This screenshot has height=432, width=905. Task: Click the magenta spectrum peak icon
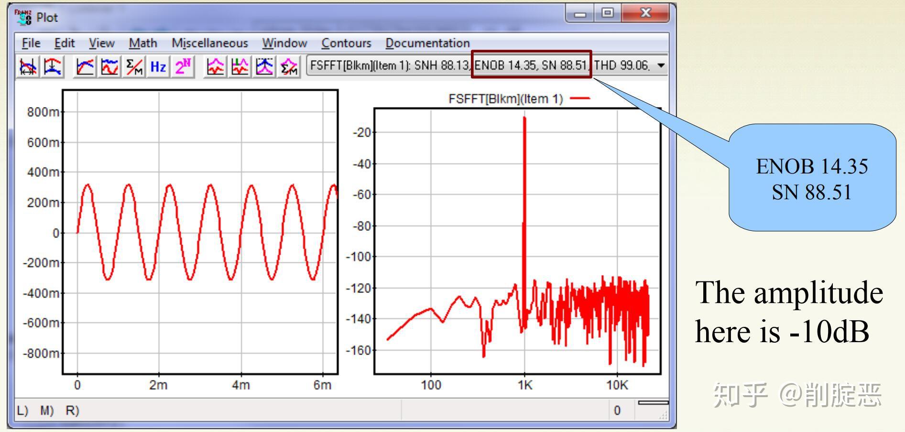click(215, 66)
